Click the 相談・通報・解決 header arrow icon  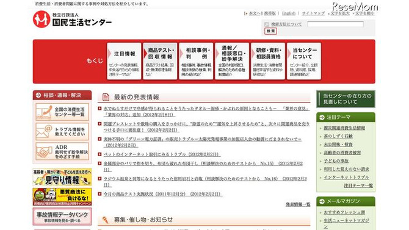38,95
